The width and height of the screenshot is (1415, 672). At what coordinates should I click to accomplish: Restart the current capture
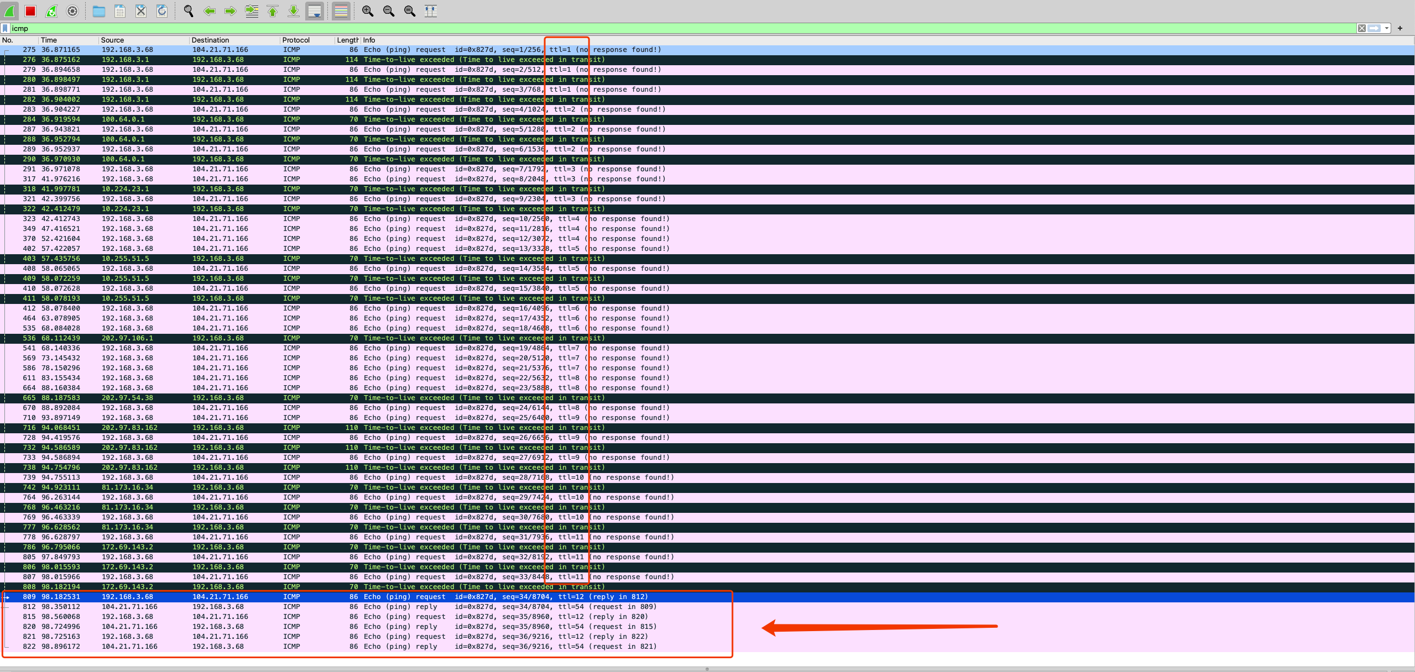click(51, 11)
